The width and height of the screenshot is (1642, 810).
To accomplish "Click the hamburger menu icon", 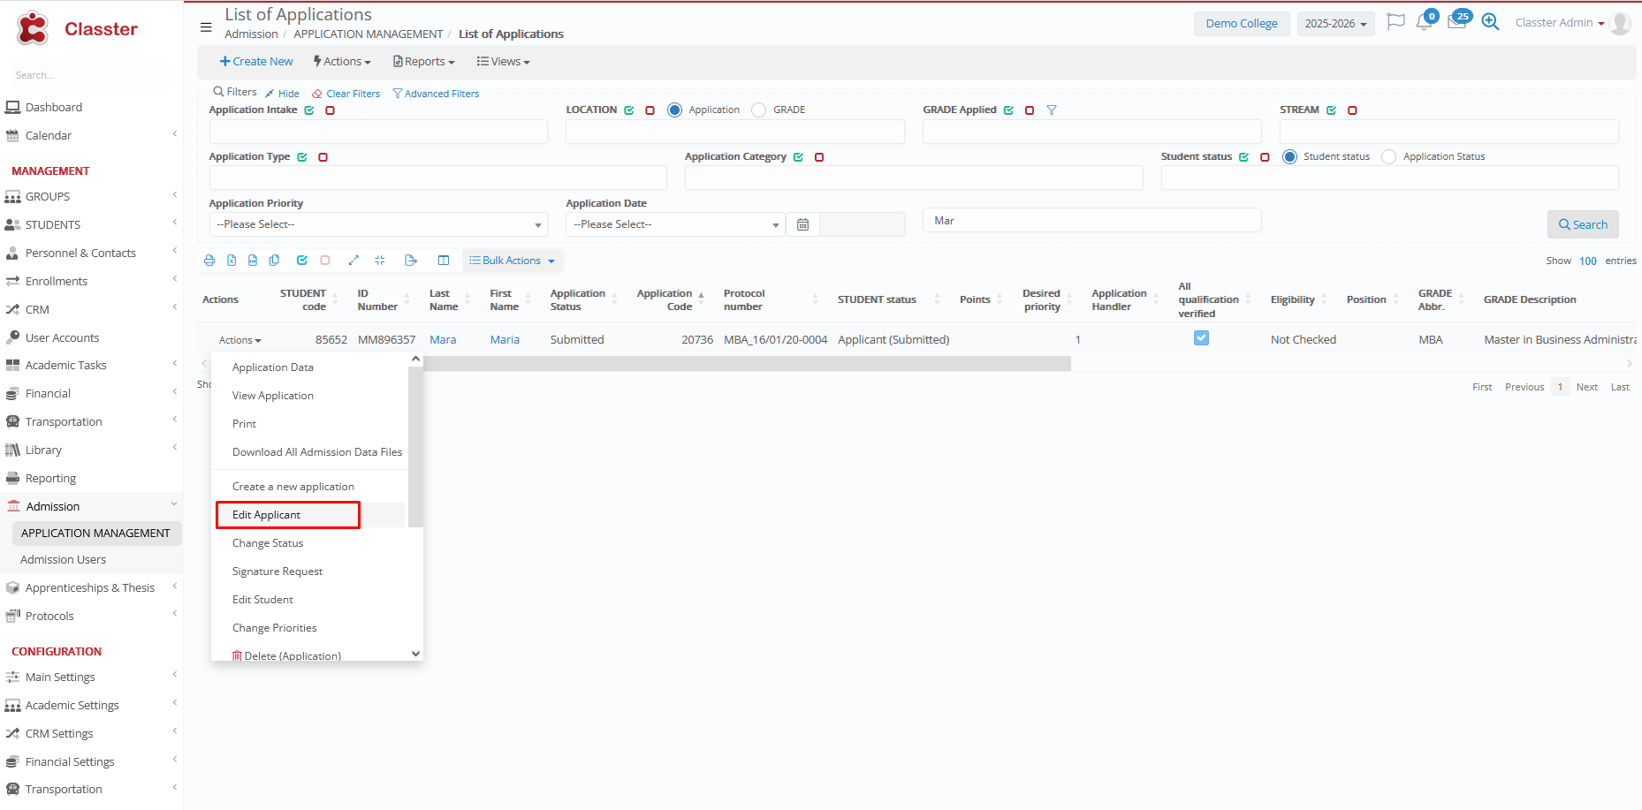I will [206, 27].
